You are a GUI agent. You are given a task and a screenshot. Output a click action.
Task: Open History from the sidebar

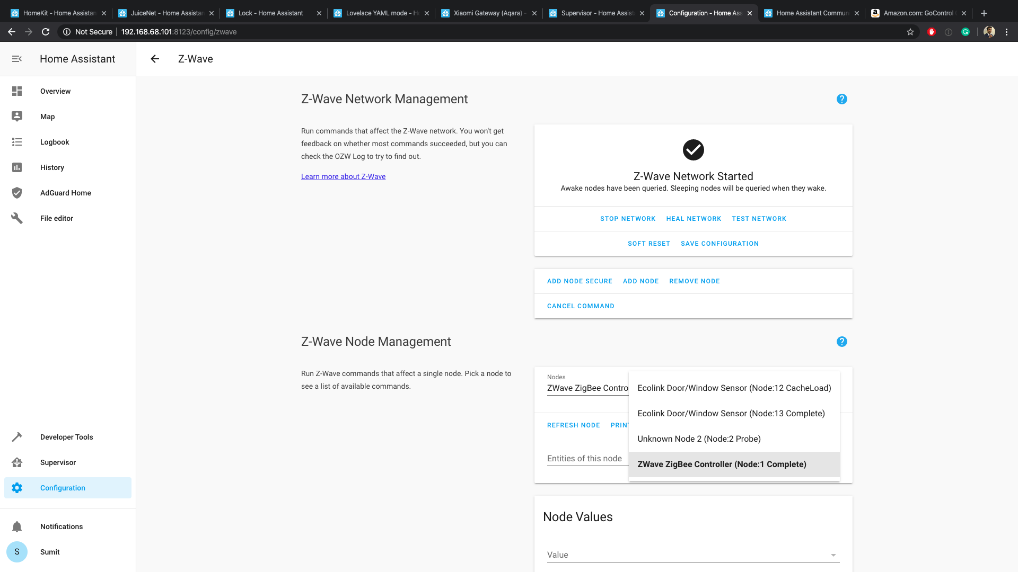(52, 167)
